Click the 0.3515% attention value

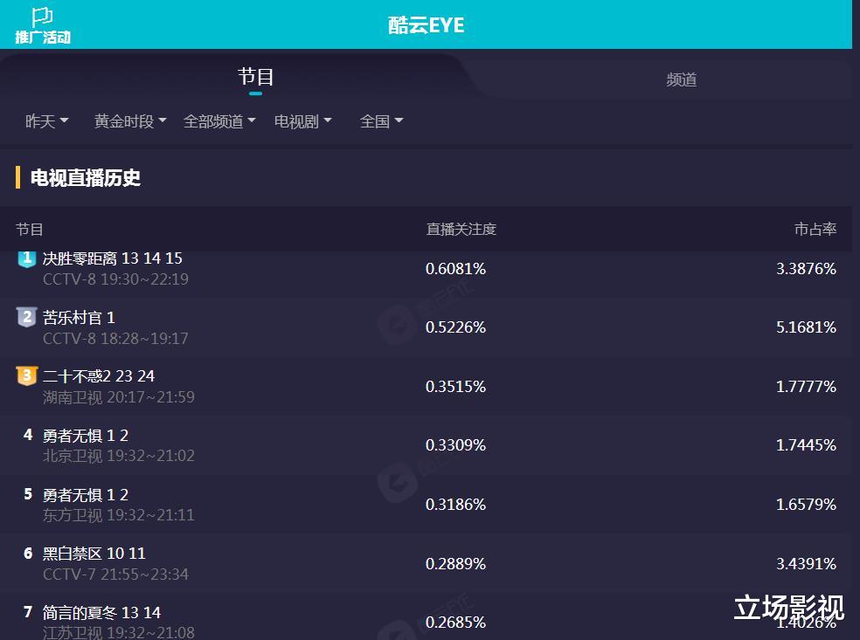click(x=455, y=386)
